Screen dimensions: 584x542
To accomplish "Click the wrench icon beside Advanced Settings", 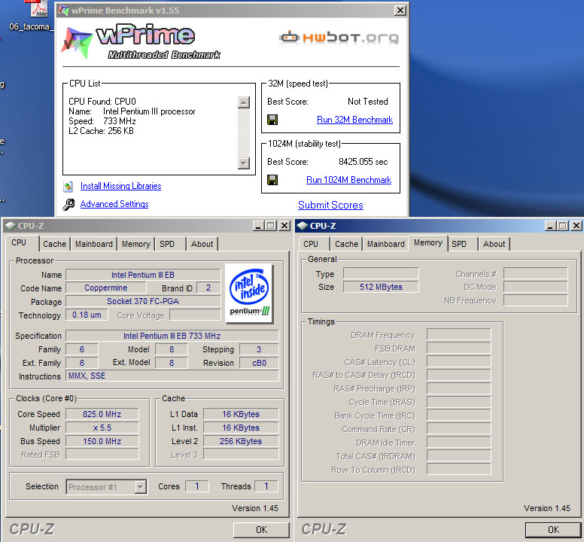I will [x=68, y=204].
